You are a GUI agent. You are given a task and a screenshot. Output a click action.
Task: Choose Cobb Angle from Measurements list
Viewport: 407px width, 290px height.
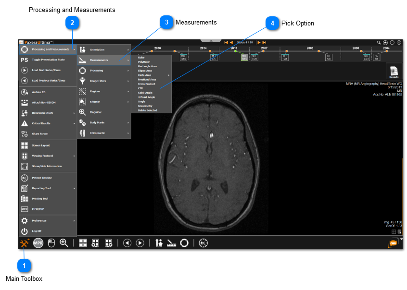(x=145, y=93)
